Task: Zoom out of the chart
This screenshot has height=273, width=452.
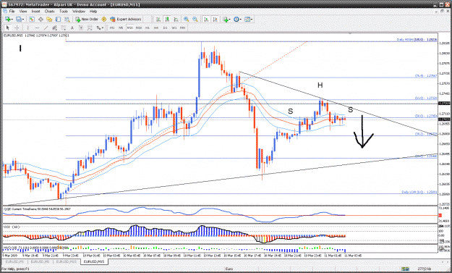Action: 195,20
